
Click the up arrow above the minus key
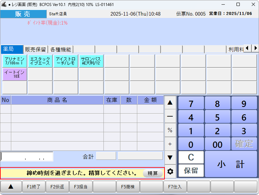pyautogui.click(x=170, y=103)
